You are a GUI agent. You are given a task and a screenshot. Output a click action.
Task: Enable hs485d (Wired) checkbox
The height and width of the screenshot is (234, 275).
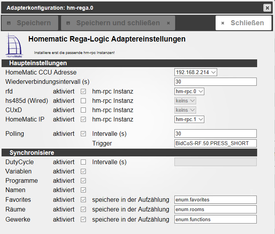(83, 101)
